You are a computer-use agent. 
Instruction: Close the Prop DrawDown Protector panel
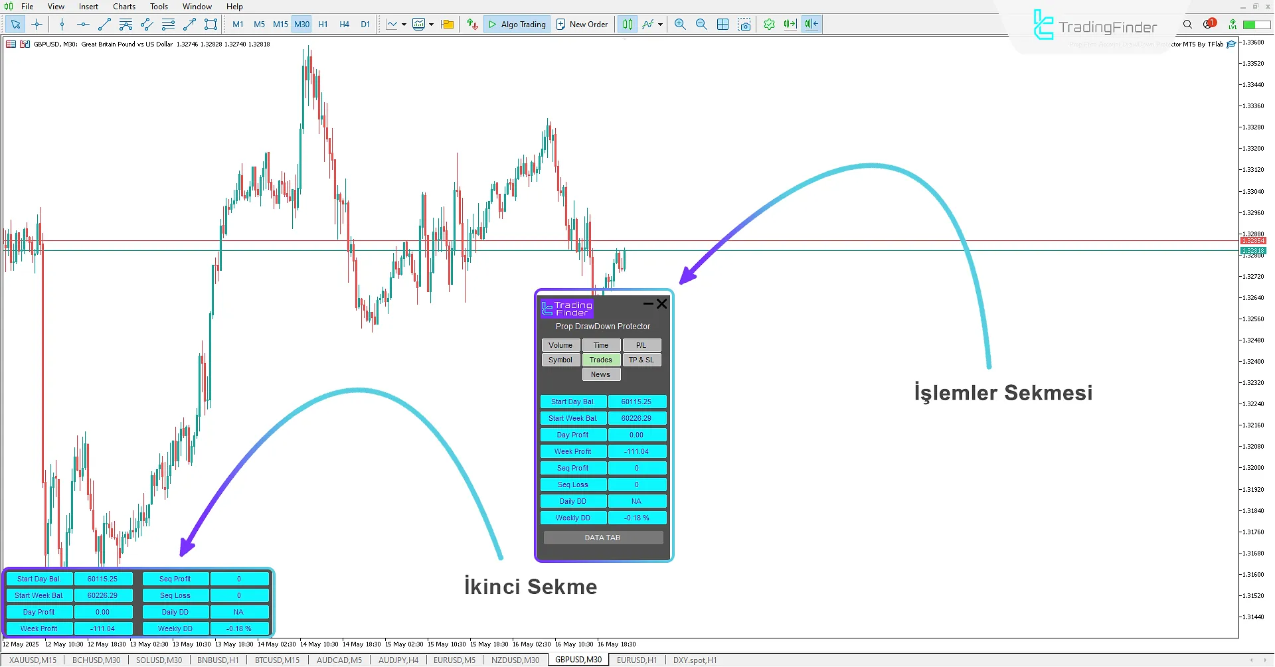point(662,304)
